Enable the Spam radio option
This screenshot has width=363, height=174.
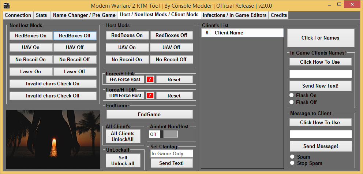point(292,157)
